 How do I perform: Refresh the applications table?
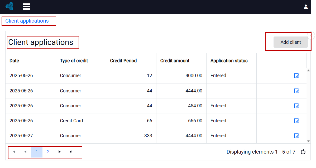pyautogui.click(x=303, y=152)
